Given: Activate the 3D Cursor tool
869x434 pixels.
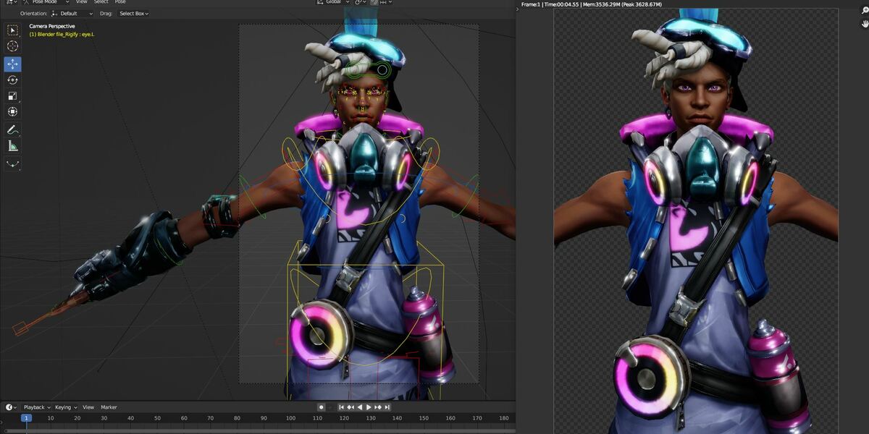Looking at the screenshot, I should [12, 46].
